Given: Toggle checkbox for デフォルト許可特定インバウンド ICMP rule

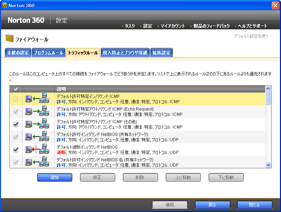Looking at the screenshot, I should tap(16, 99).
